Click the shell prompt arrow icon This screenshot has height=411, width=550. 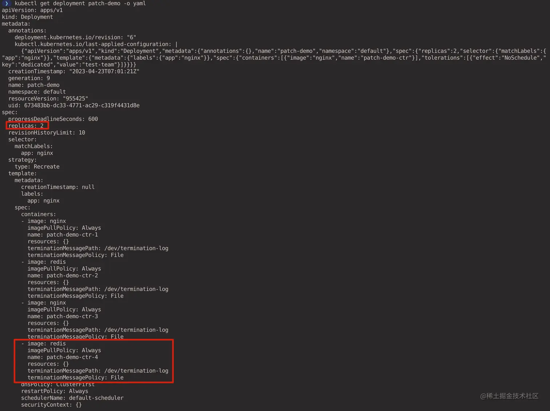tap(7, 3)
